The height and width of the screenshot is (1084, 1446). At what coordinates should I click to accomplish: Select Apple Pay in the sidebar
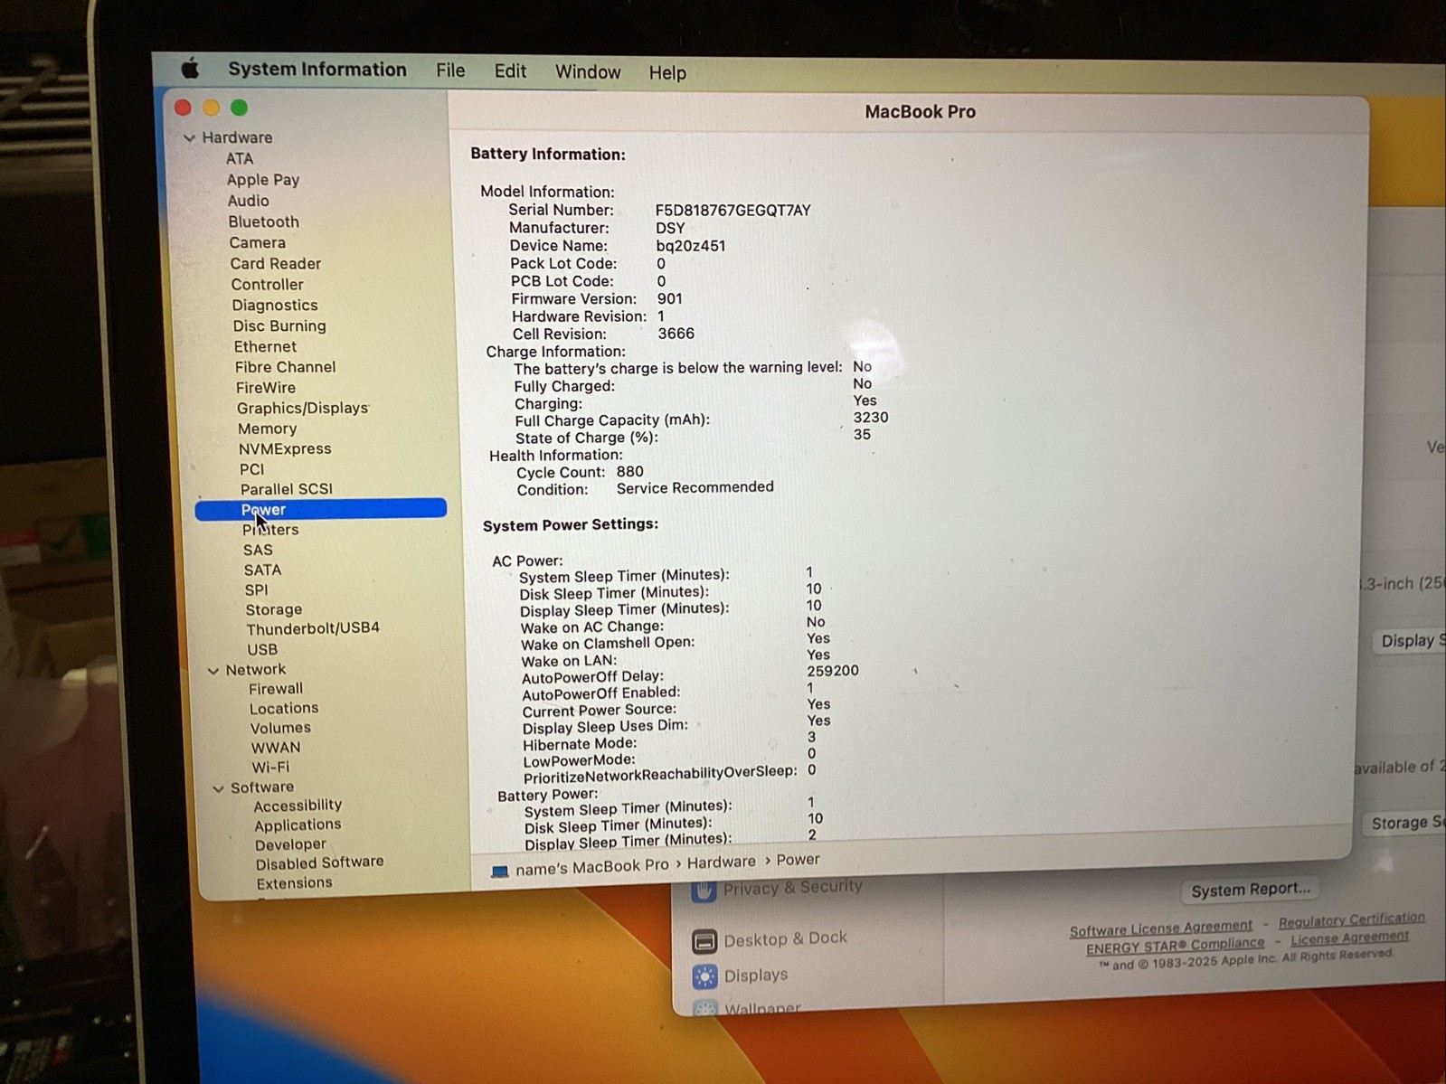tap(262, 180)
